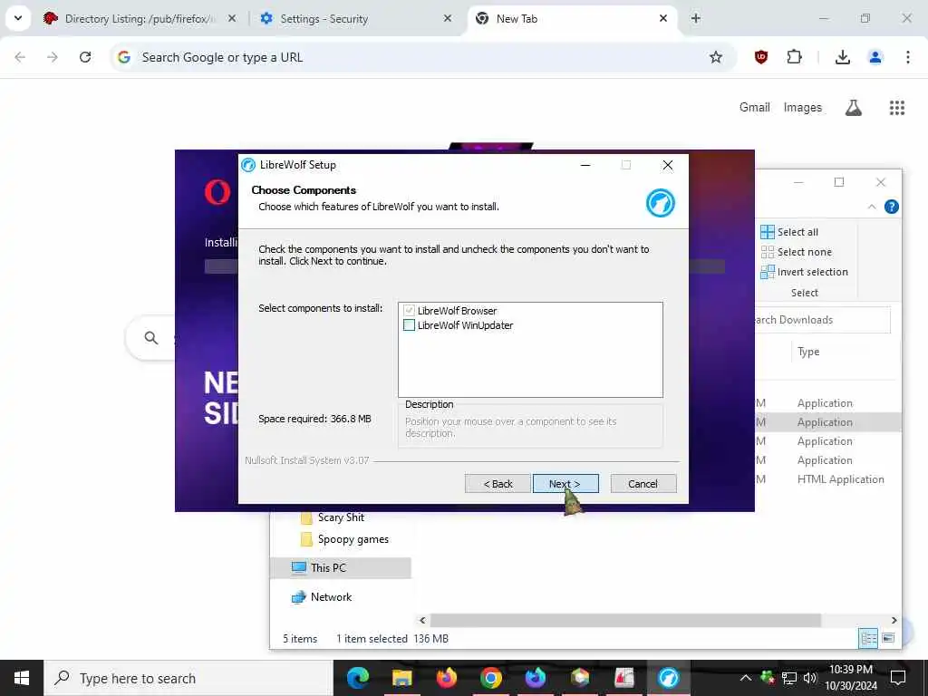The image size is (928, 696).
Task: Reload the current Chrome page
Action: 85,57
